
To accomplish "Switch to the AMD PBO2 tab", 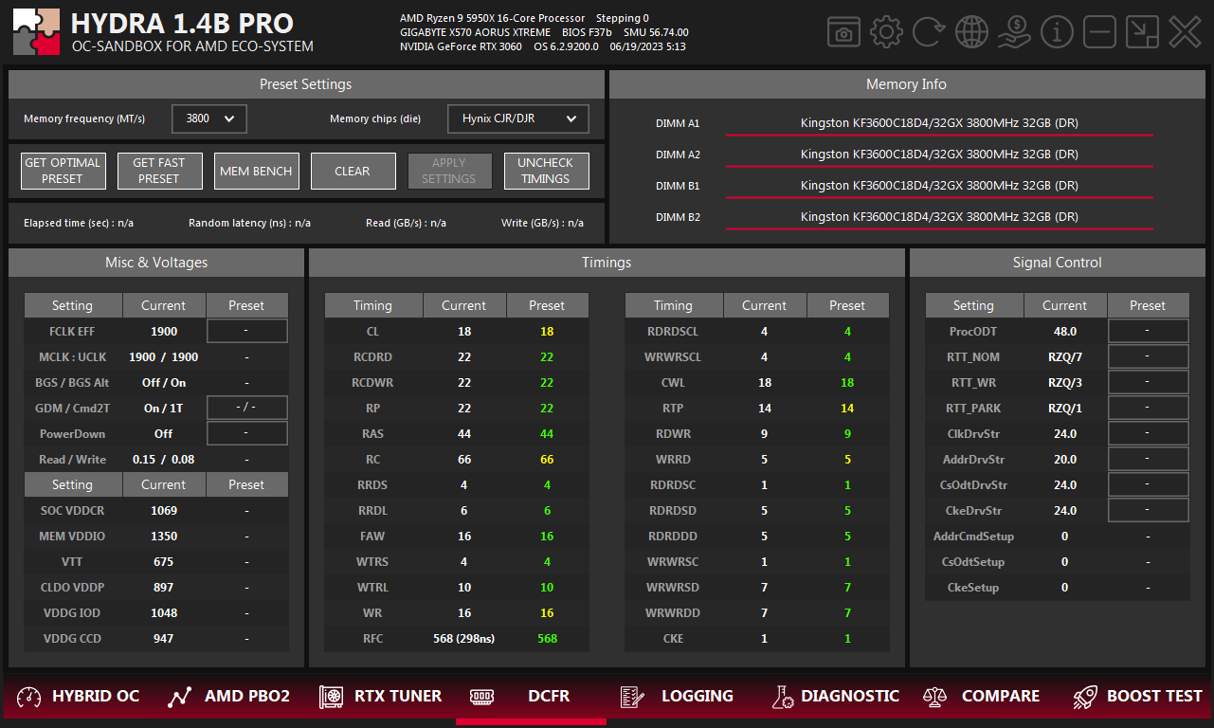I will pos(228,697).
